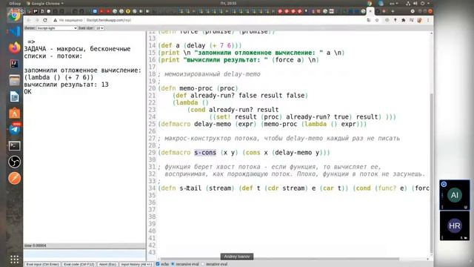Click the Eval code (Ctrl F12) button
Viewport: 474px width, 267px height.
click(79, 264)
